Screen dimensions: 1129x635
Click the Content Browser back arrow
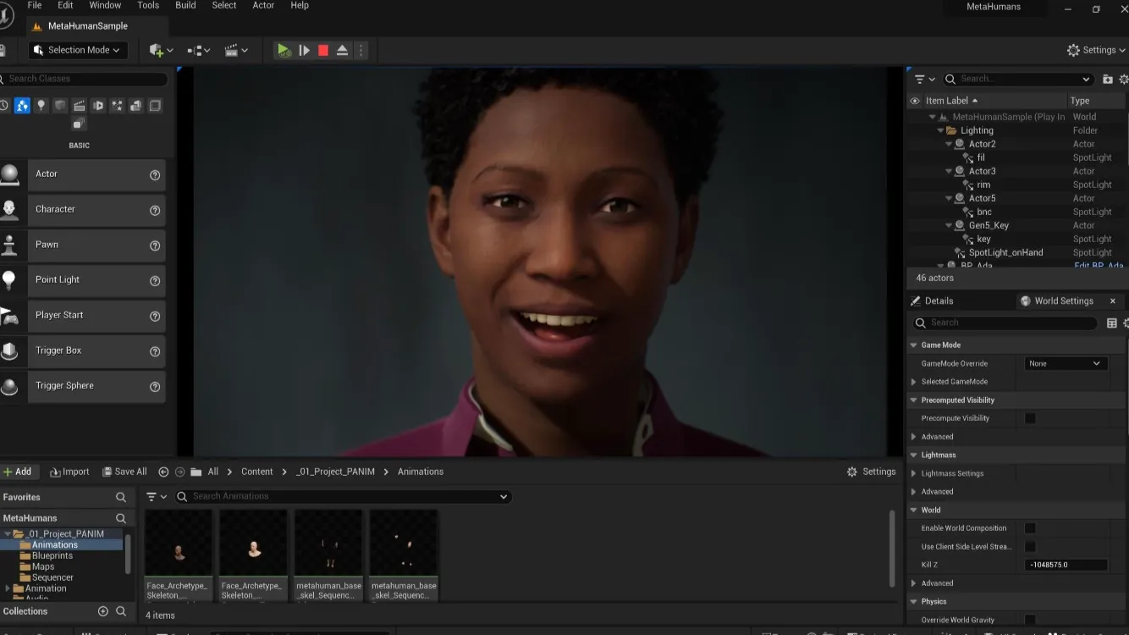[163, 472]
